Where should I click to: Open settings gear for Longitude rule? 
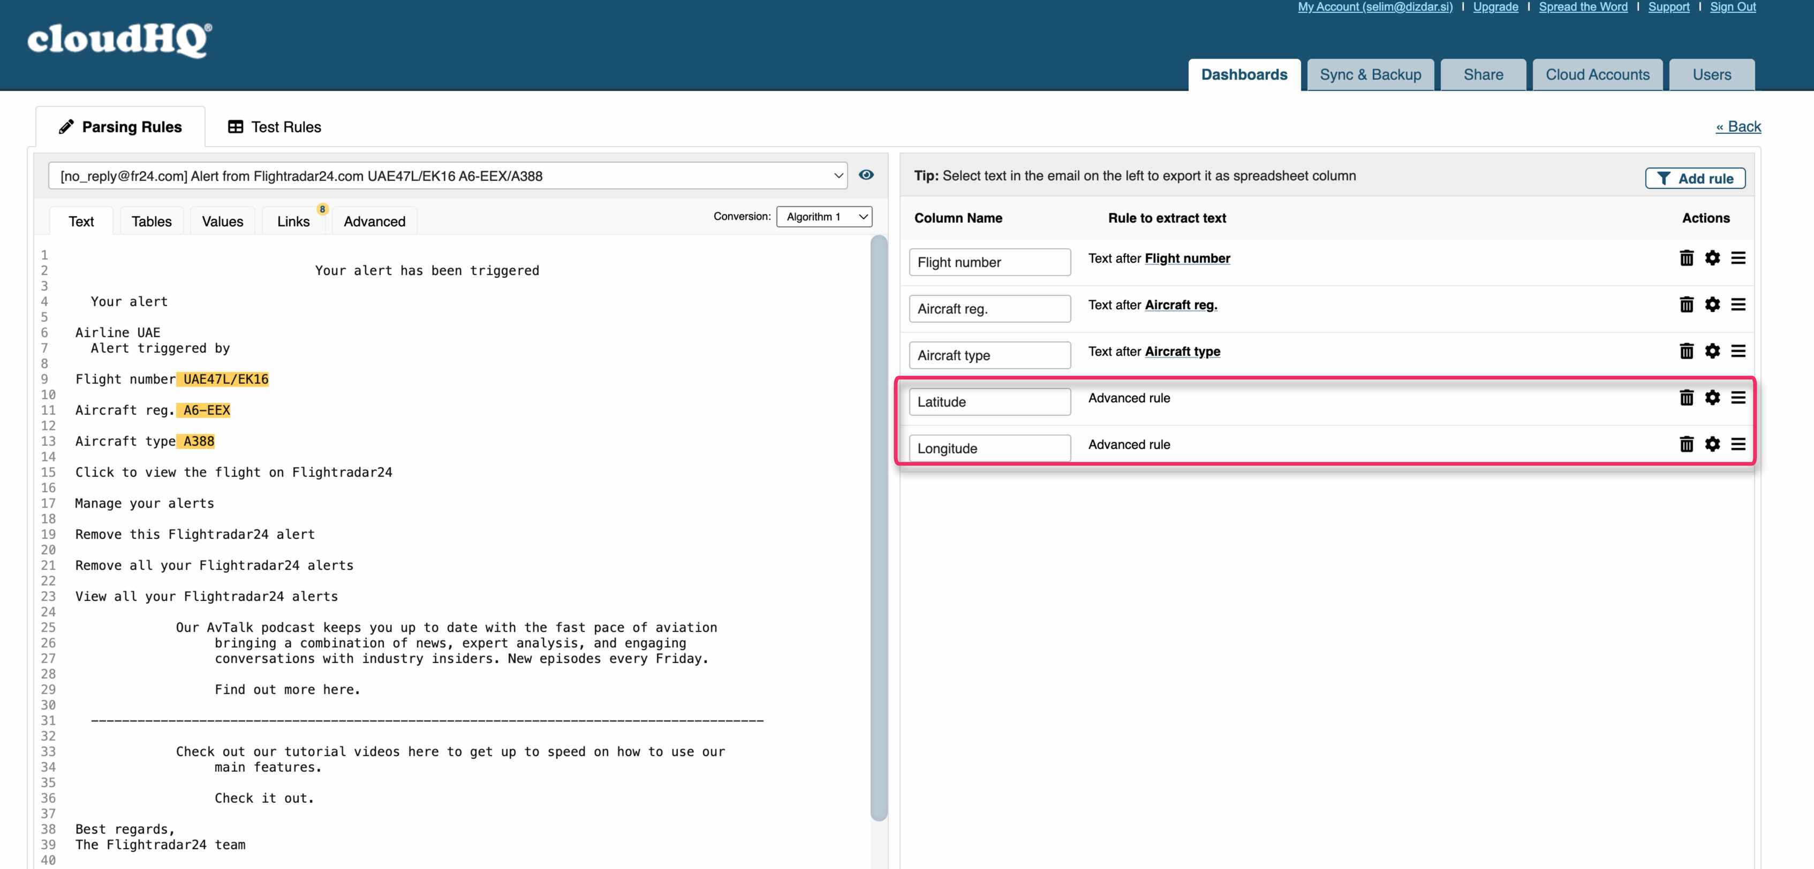pyautogui.click(x=1712, y=444)
